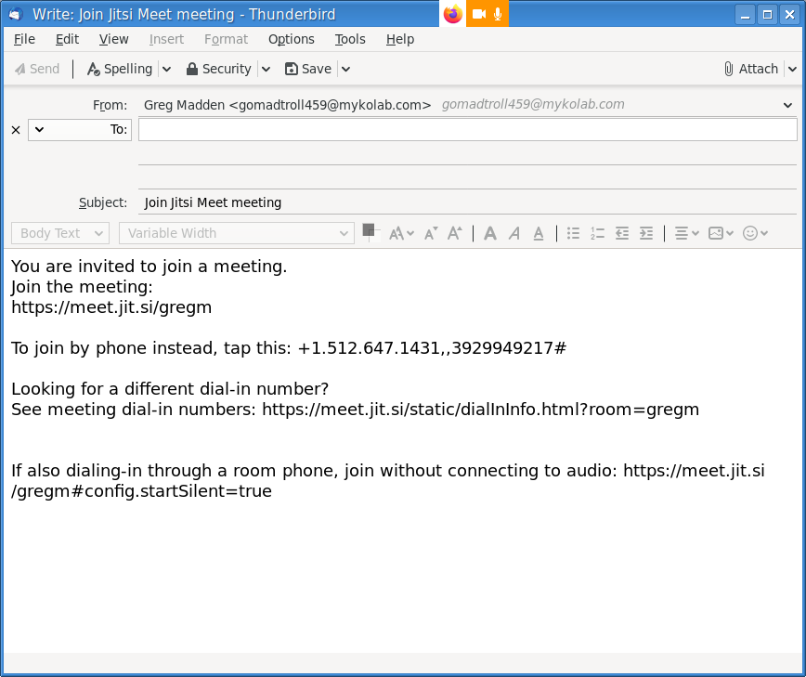Save the message draft
The height and width of the screenshot is (677, 806).
click(x=308, y=69)
